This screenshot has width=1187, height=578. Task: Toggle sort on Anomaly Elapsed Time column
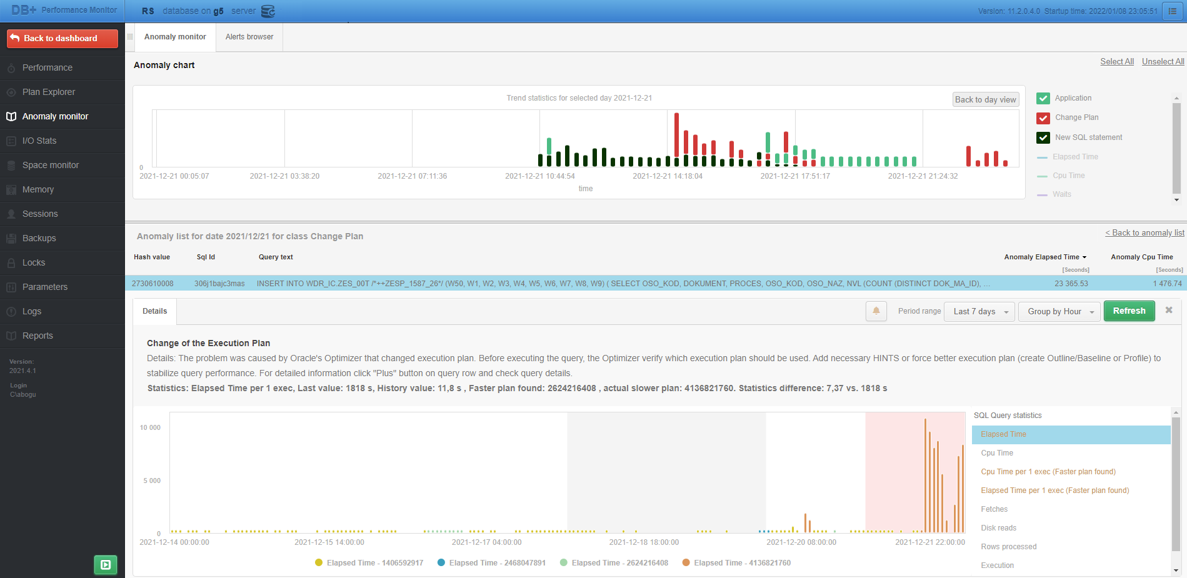click(1045, 257)
